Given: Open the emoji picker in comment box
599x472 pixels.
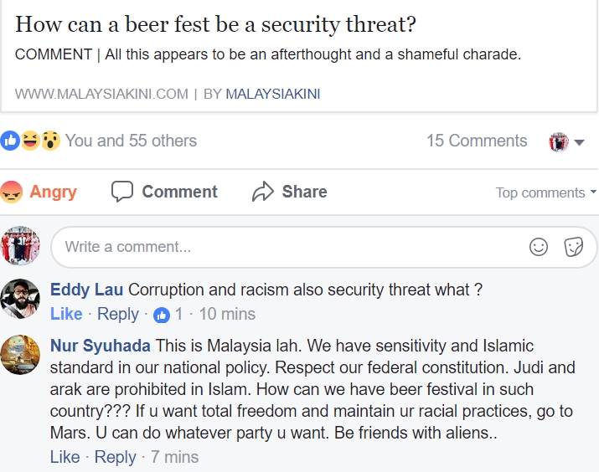Looking at the screenshot, I should pyautogui.click(x=539, y=247).
